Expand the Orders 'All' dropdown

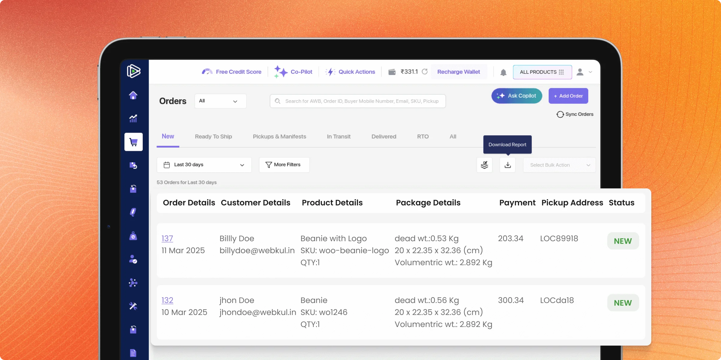(x=220, y=101)
